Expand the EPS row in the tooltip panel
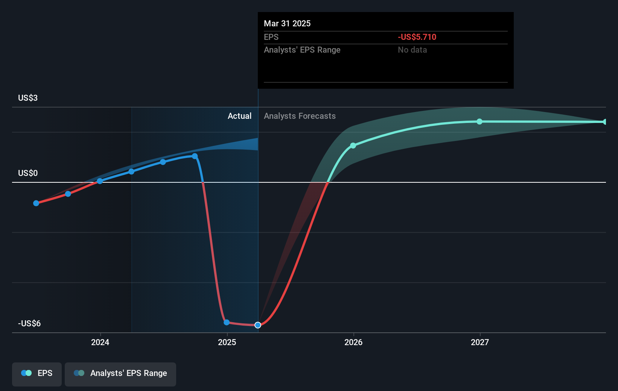 [x=271, y=37]
